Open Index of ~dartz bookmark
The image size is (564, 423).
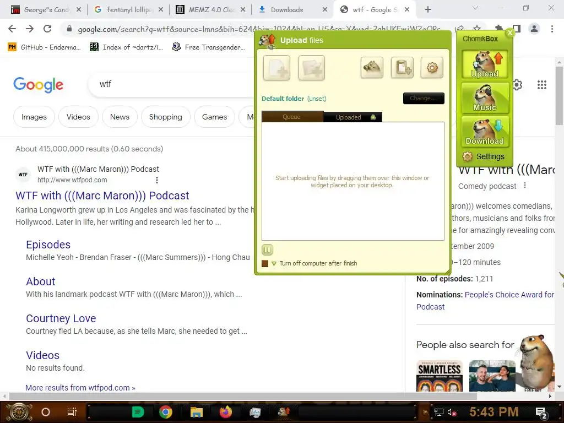tap(126, 47)
